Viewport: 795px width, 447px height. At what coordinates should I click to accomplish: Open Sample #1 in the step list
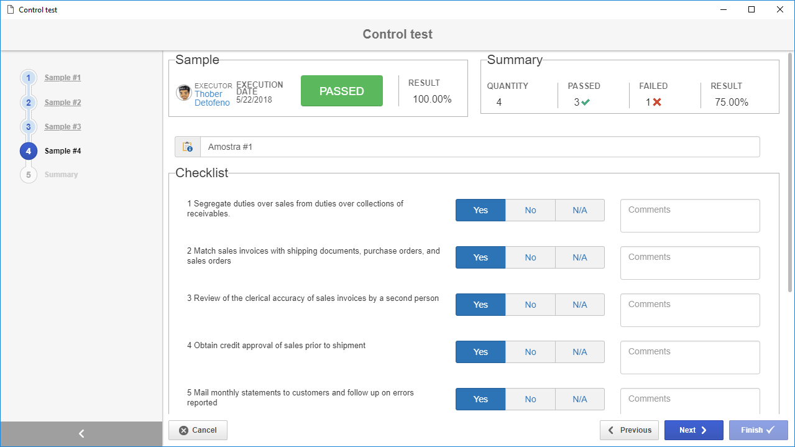tap(63, 78)
